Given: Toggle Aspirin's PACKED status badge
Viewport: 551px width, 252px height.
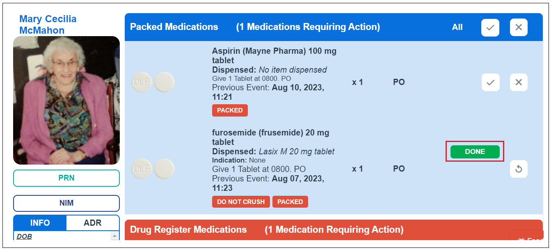Looking at the screenshot, I should pyautogui.click(x=230, y=110).
